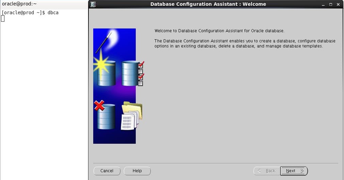Click the Next button
This screenshot has width=344, height=180.
[294, 171]
